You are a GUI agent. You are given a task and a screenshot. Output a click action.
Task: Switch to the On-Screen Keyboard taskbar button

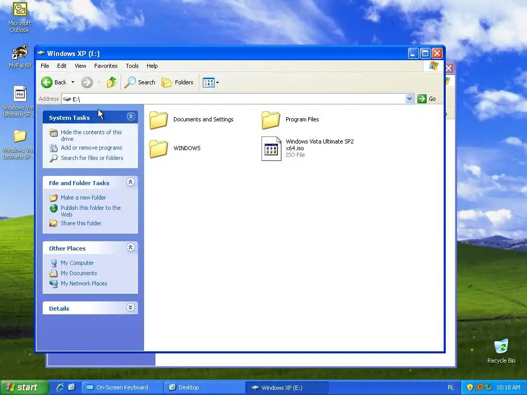tap(122, 387)
